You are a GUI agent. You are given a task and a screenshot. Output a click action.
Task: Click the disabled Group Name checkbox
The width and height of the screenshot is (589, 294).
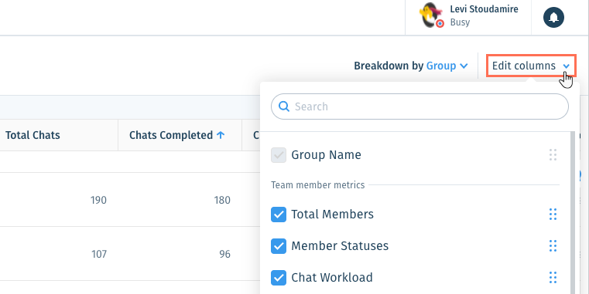(279, 155)
